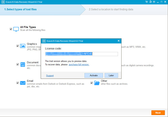Click the Email label
The width and height of the screenshot is (168, 117).
tap(30, 81)
